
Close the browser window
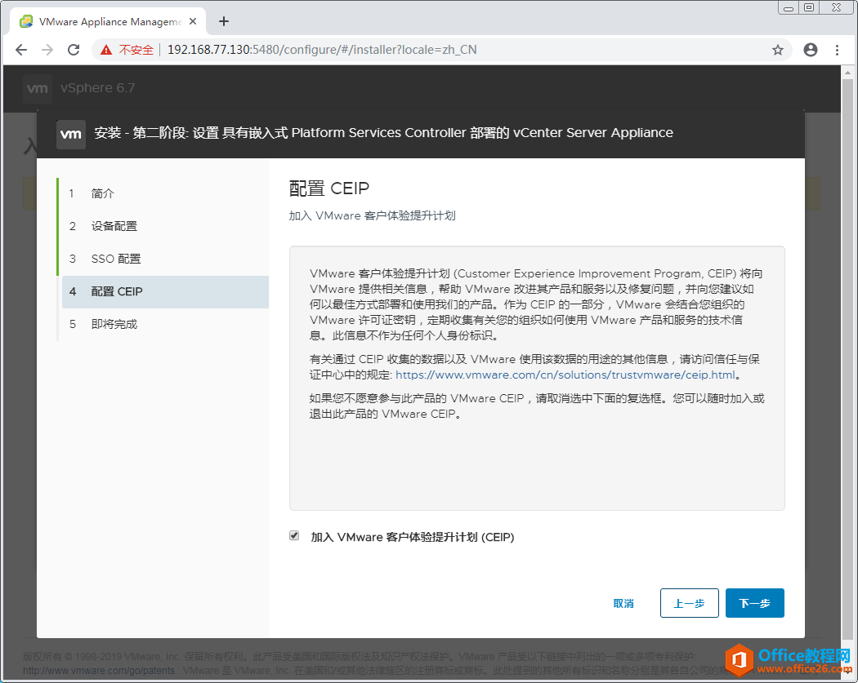pos(836,7)
